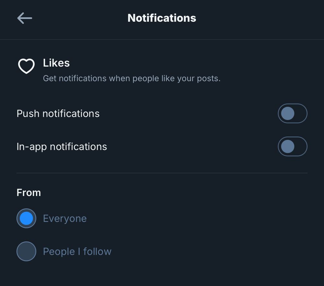
Task: Click the blue dot in Everyone radio
Action: click(x=26, y=218)
